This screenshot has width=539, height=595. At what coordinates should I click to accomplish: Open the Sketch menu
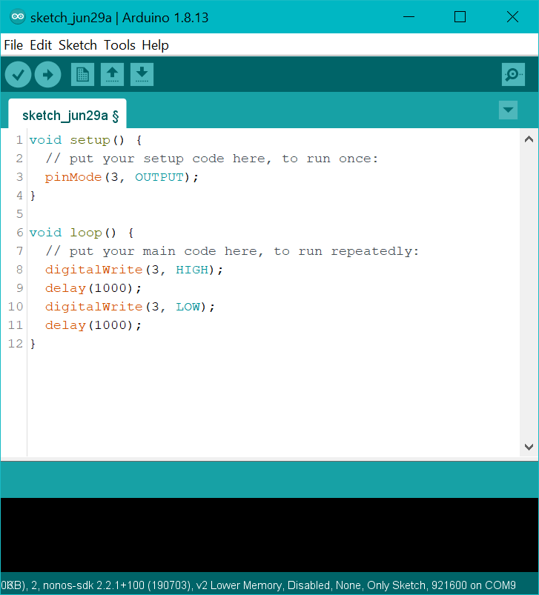click(x=77, y=45)
